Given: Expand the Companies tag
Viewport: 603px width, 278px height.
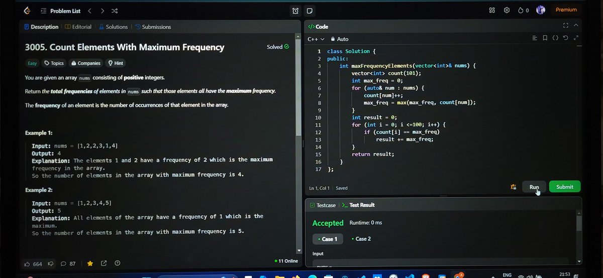Looking at the screenshot, I should [86, 63].
